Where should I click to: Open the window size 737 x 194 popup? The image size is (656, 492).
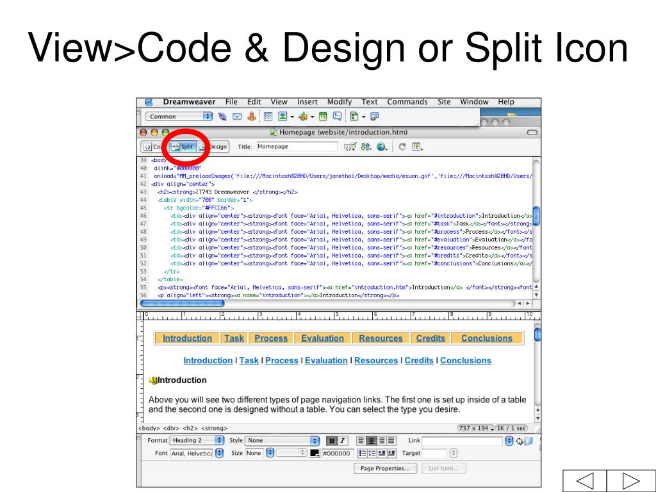coord(476,429)
